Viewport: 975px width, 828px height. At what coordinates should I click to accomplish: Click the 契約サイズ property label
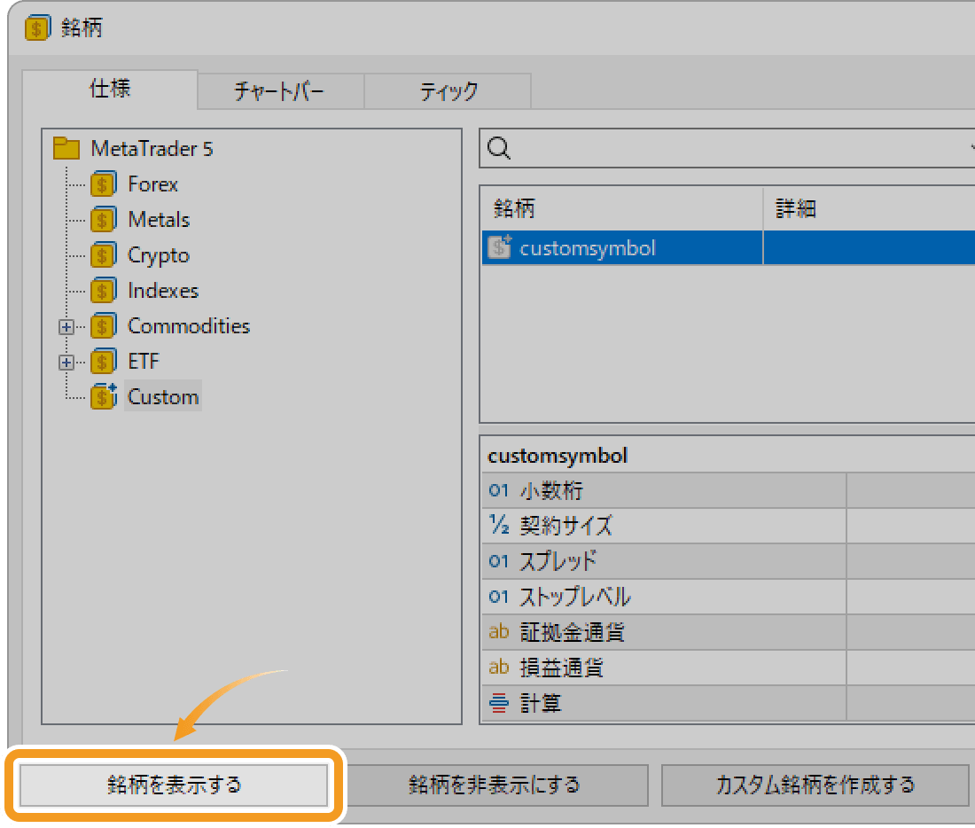point(565,526)
